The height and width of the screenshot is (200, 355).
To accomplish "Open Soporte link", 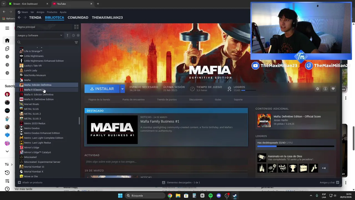I will click(x=238, y=99).
